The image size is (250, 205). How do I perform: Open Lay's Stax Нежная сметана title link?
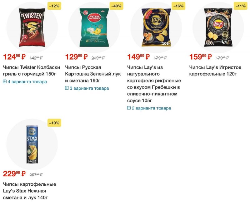[x=29, y=191]
